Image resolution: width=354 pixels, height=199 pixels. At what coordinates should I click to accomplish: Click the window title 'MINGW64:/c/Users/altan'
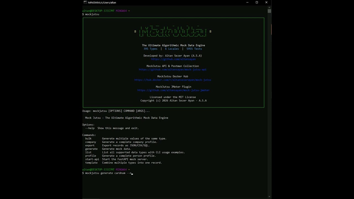click(x=102, y=2)
